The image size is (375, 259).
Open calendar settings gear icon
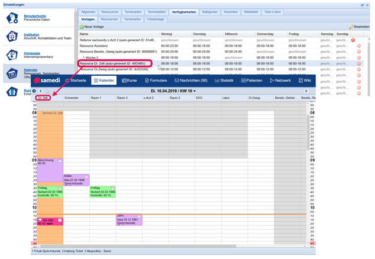[34, 91]
